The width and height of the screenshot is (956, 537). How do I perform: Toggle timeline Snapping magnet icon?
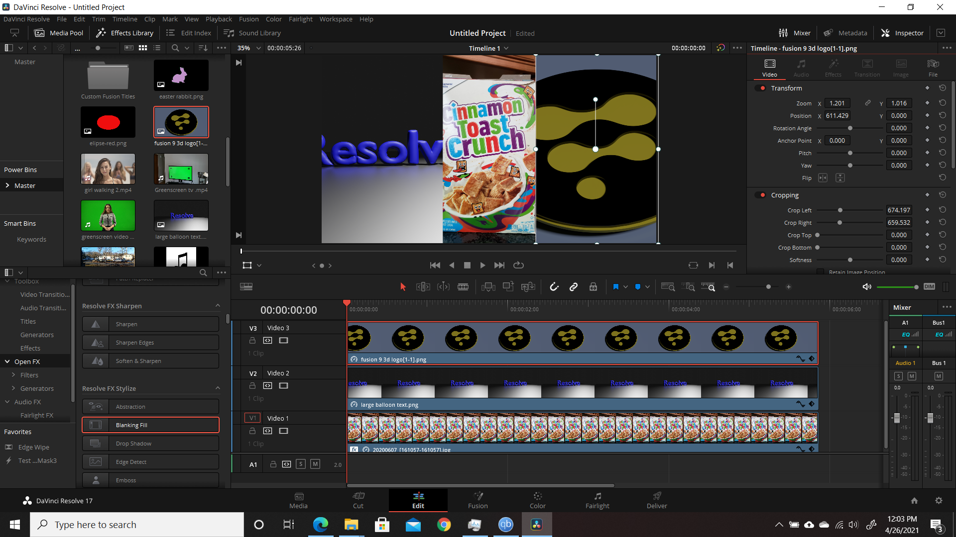(554, 287)
